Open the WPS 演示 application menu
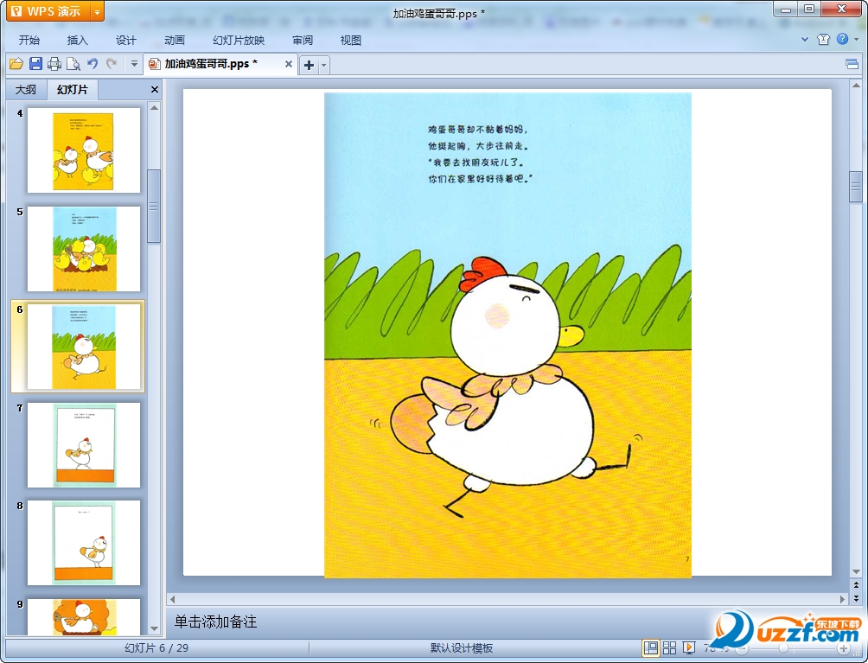The width and height of the screenshot is (868, 663). point(48,11)
